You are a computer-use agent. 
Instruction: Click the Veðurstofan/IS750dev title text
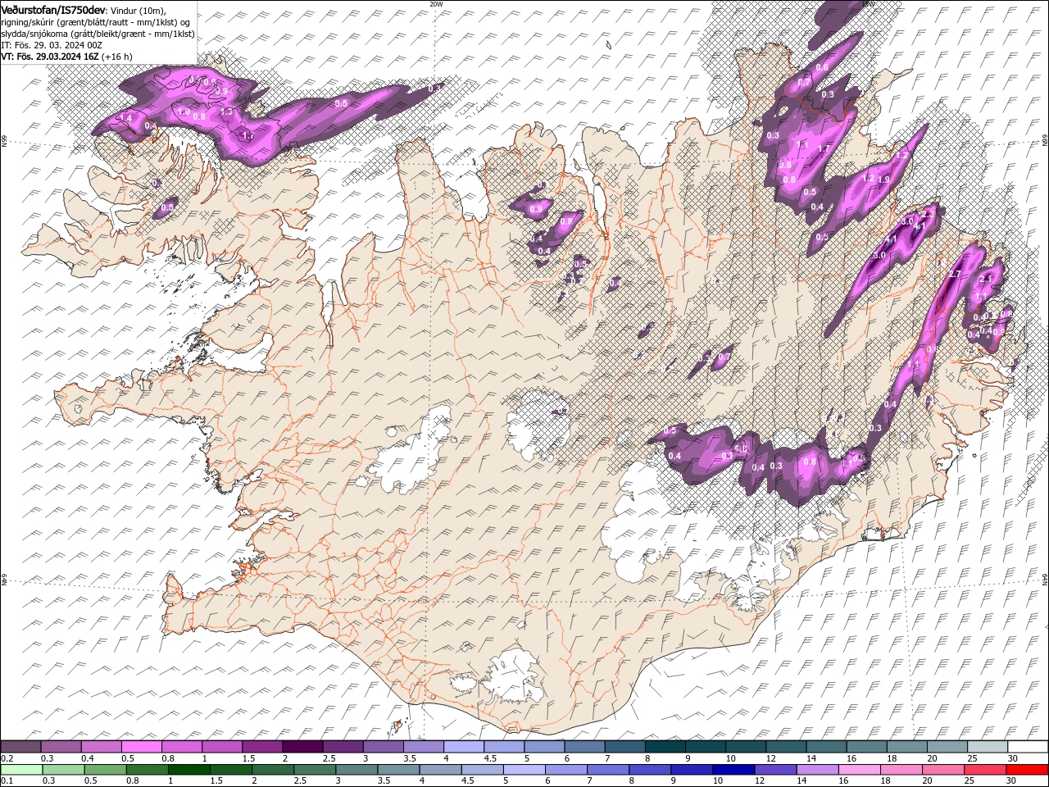53,9
